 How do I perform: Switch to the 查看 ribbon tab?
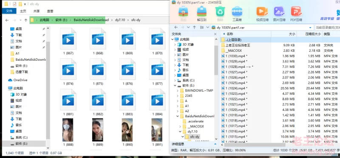(x=50, y=11)
